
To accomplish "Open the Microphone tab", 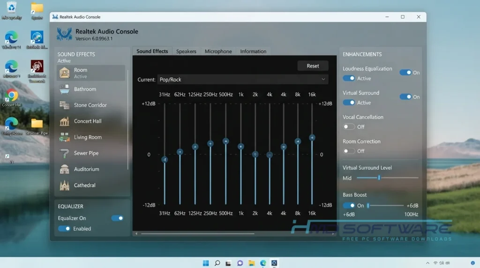I will pos(218,52).
